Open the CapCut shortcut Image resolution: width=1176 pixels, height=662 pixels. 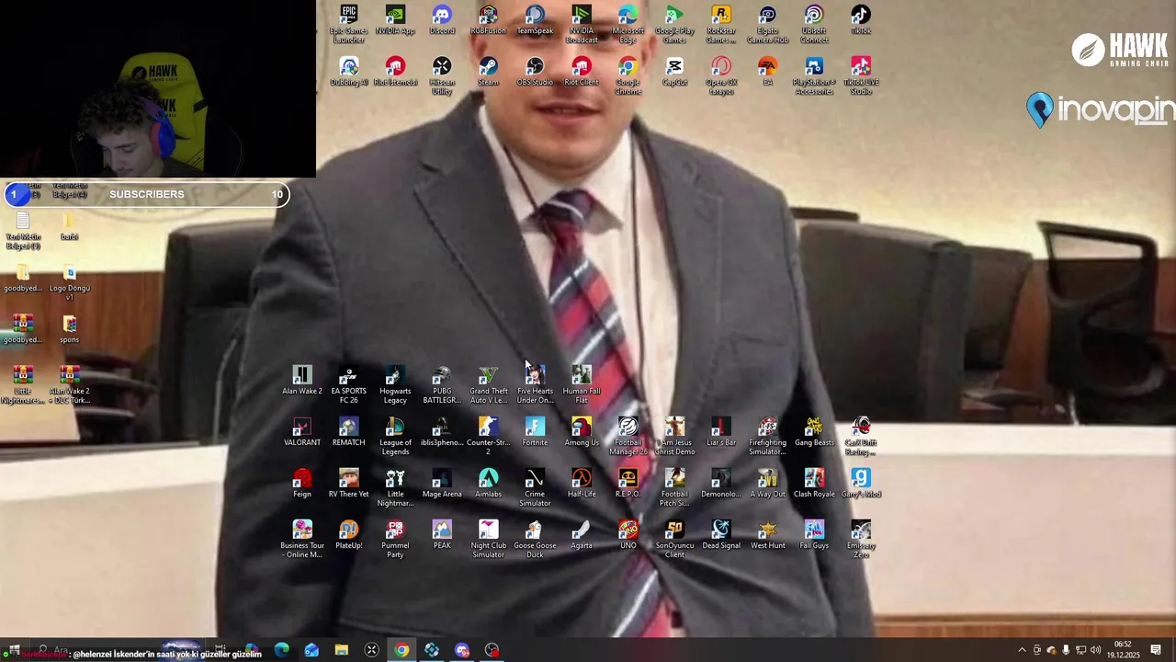pyautogui.click(x=674, y=72)
